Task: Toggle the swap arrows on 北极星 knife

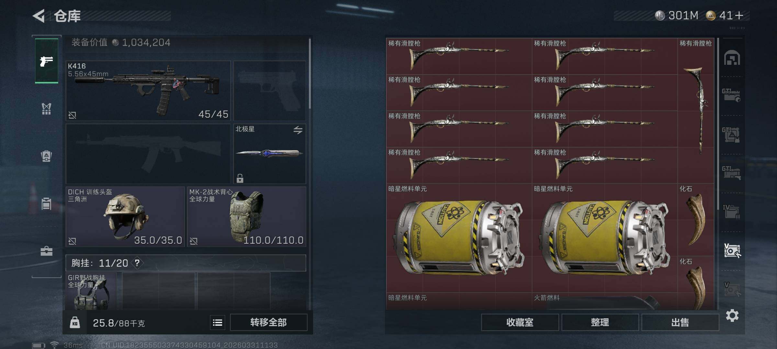Action: (298, 130)
